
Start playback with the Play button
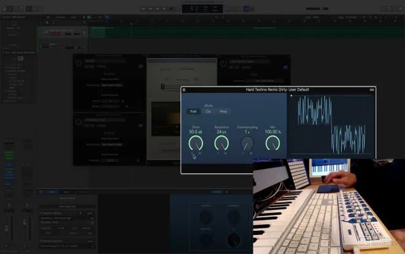(x=164, y=9)
